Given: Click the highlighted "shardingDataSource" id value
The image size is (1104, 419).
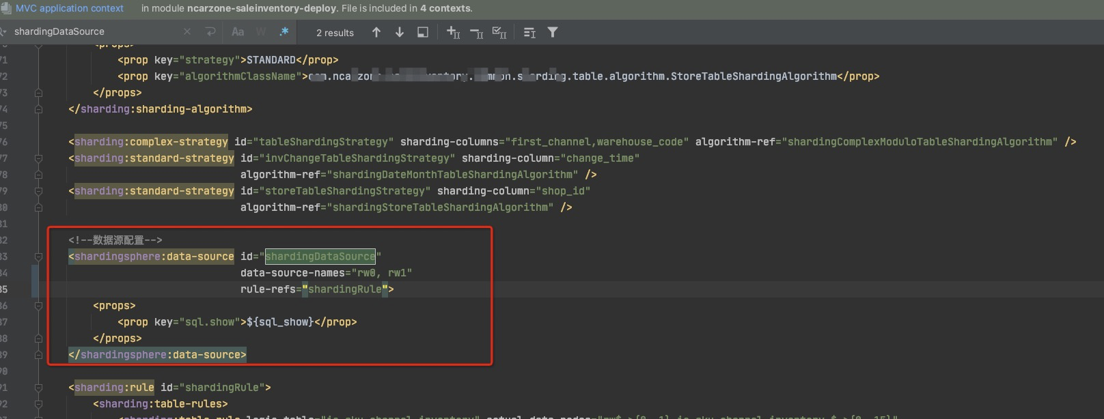Looking at the screenshot, I should [x=320, y=257].
